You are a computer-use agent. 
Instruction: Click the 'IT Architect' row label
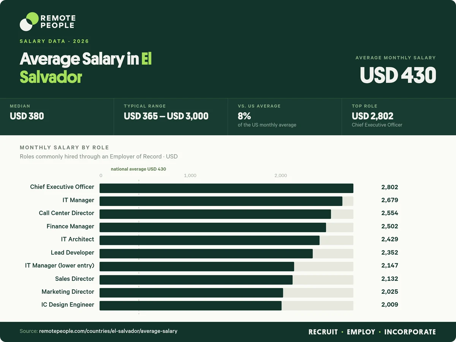pos(78,239)
